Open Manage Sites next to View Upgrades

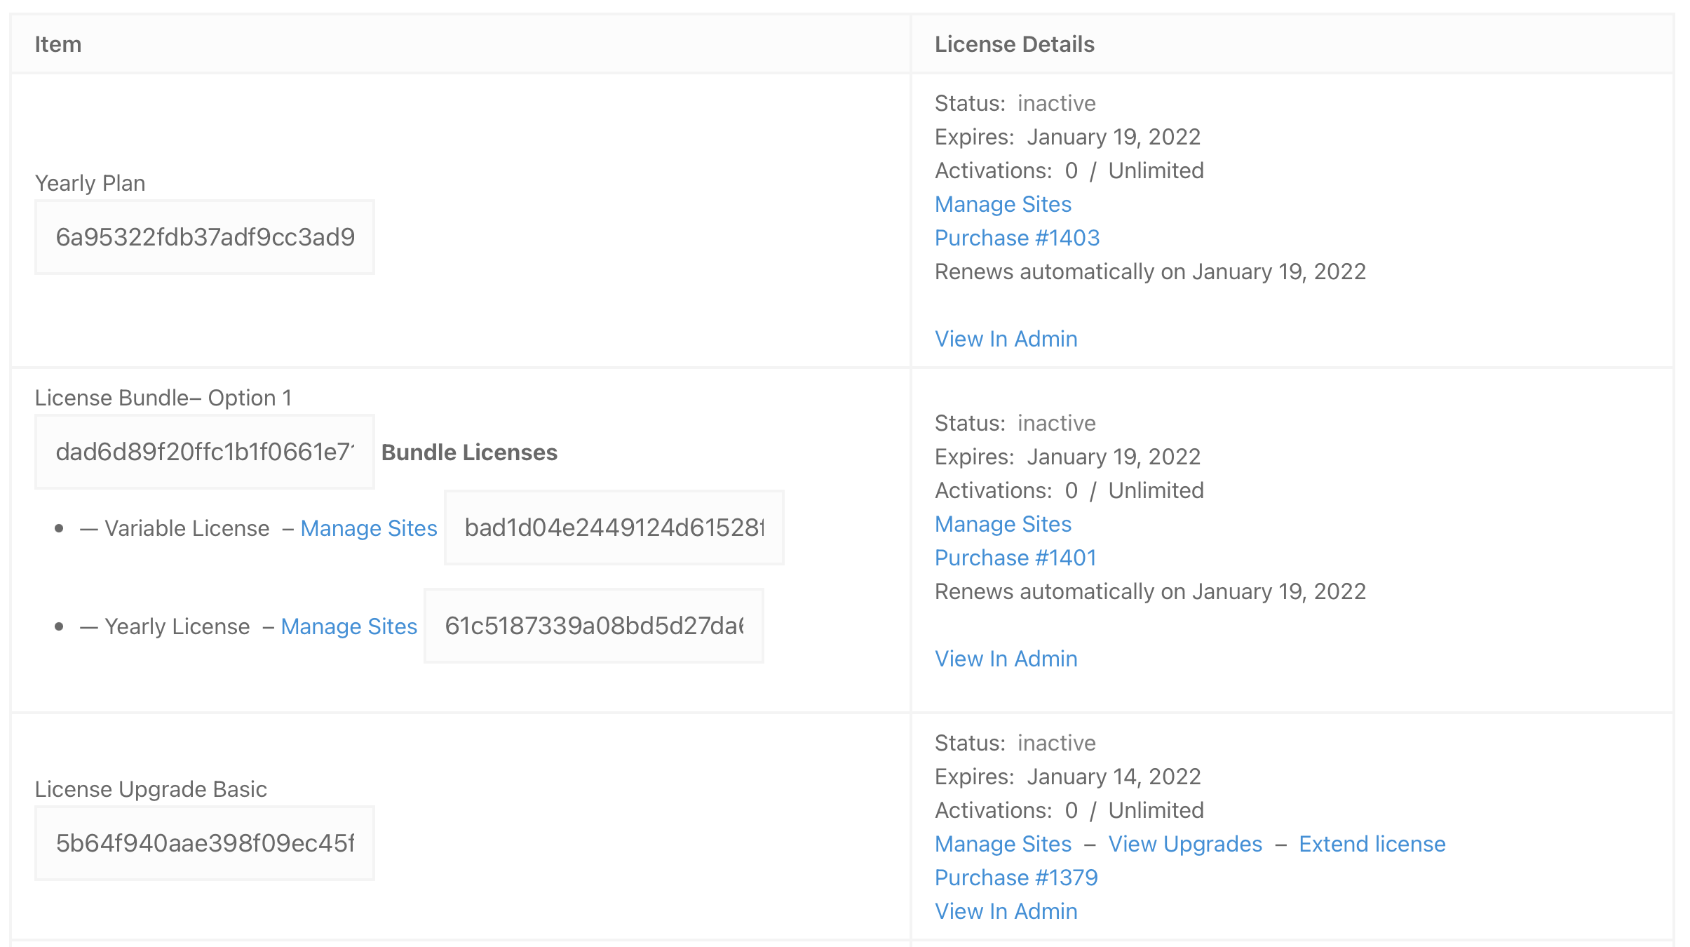(1003, 844)
